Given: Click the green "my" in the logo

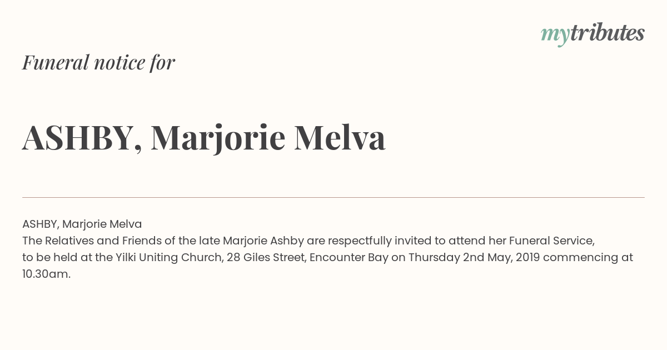Looking at the screenshot, I should [555, 36].
